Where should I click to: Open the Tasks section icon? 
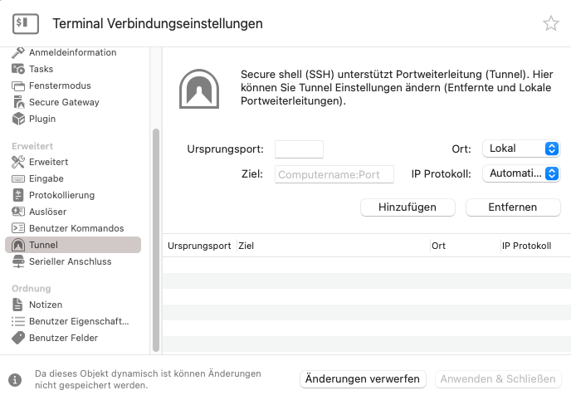[x=19, y=69]
